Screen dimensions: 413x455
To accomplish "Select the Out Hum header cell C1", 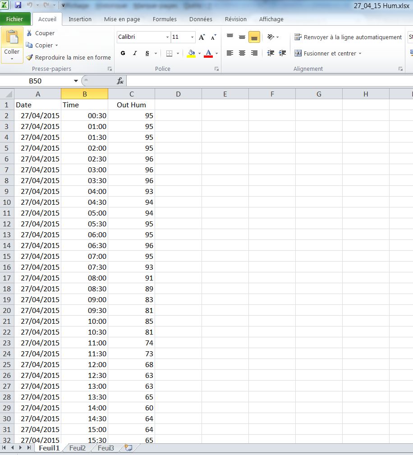I will [x=131, y=105].
